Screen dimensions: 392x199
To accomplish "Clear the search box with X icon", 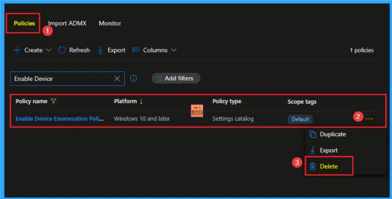I will [x=117, y=78].
